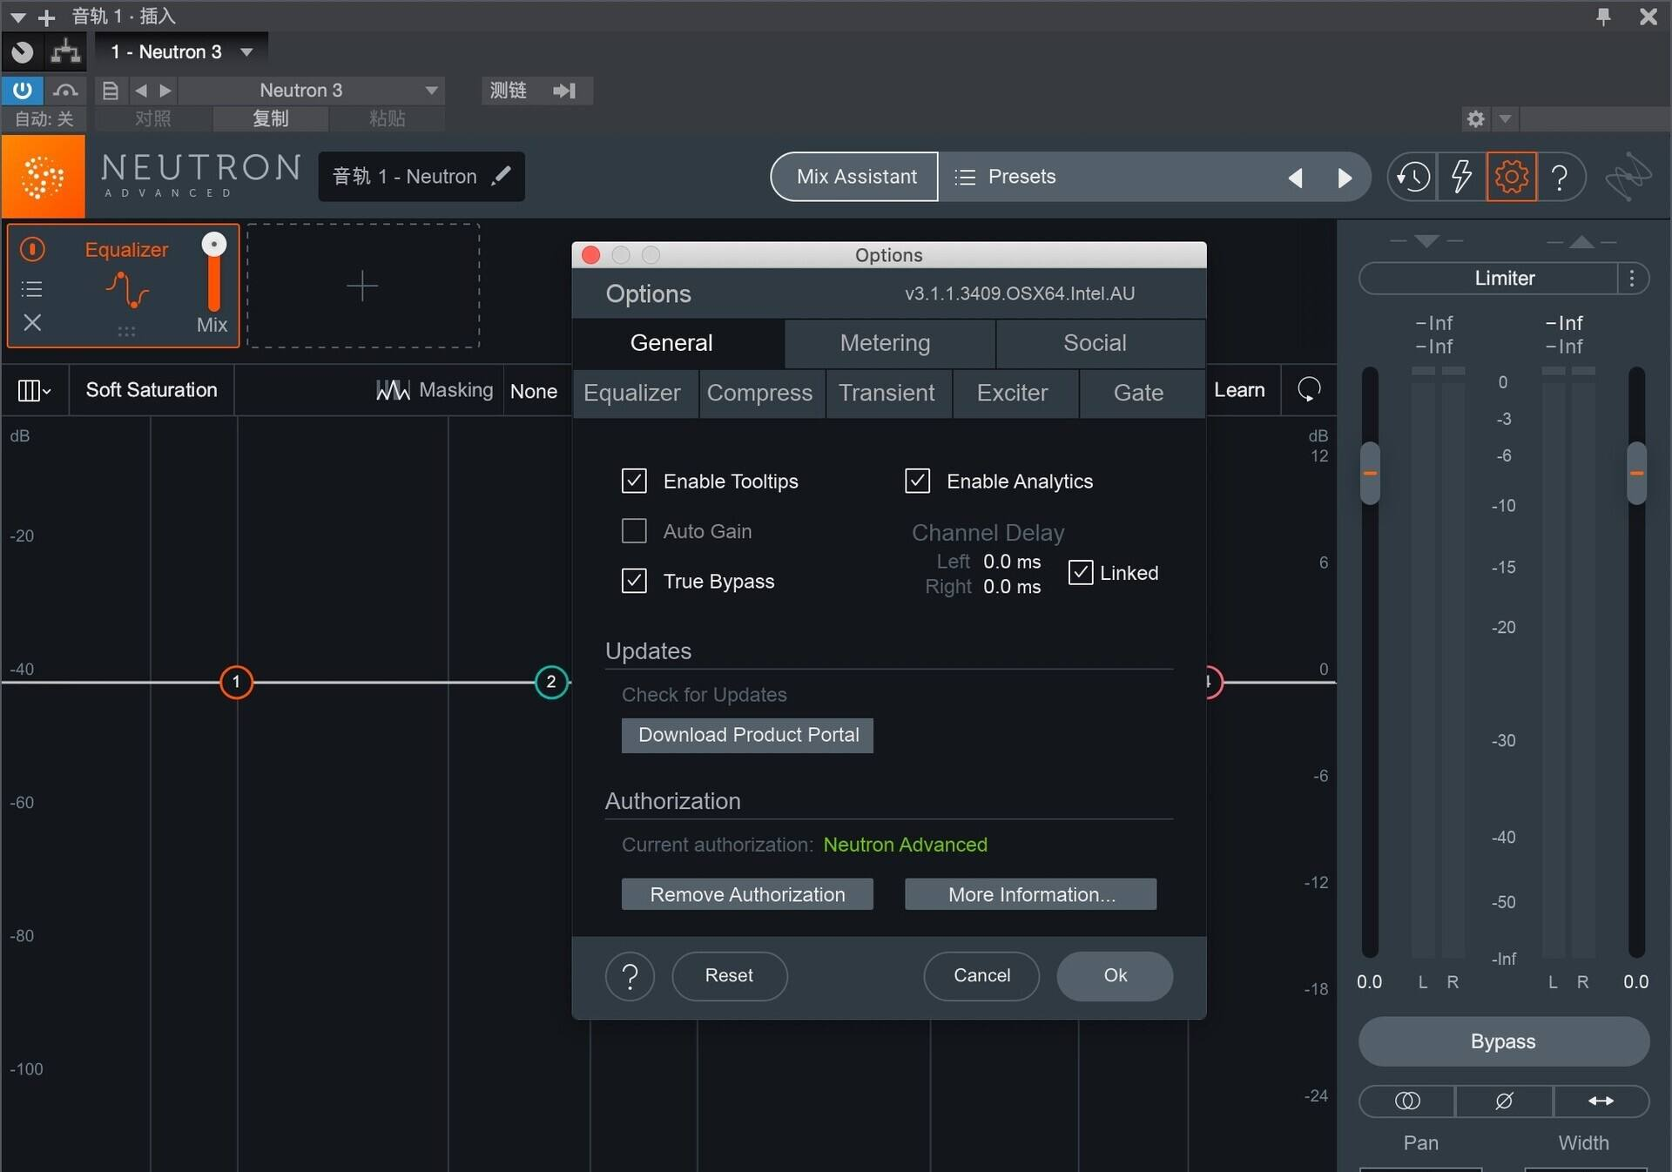Click help question mark in Options dialog
Image resolution: width=1672 pixels, height=1172 pixels.
point(630,976)
